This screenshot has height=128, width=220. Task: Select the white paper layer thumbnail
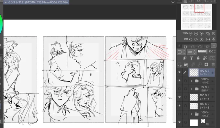(194, 122)
